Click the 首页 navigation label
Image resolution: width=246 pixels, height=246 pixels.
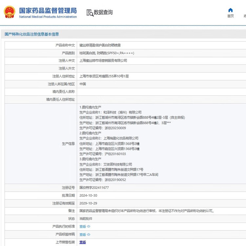(230, 16)
